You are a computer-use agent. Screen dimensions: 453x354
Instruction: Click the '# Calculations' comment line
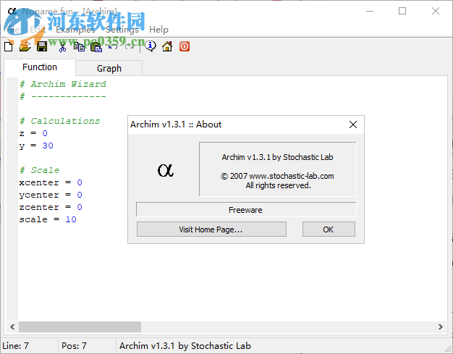(60, 121)
